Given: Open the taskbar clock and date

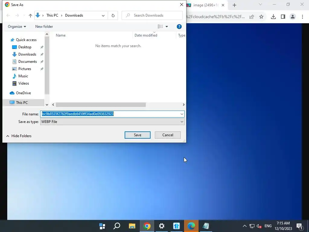Looking at the screenshot, I should 283,226.
